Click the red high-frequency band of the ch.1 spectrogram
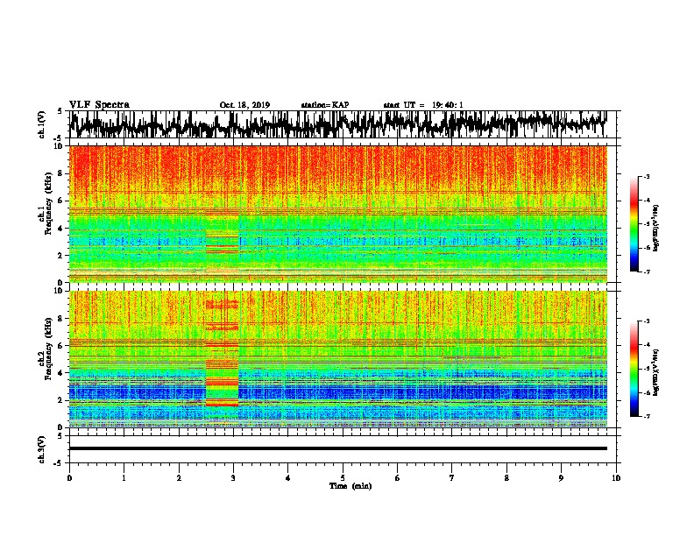Screen dimensions: 694x536 (x=338, y=170)
